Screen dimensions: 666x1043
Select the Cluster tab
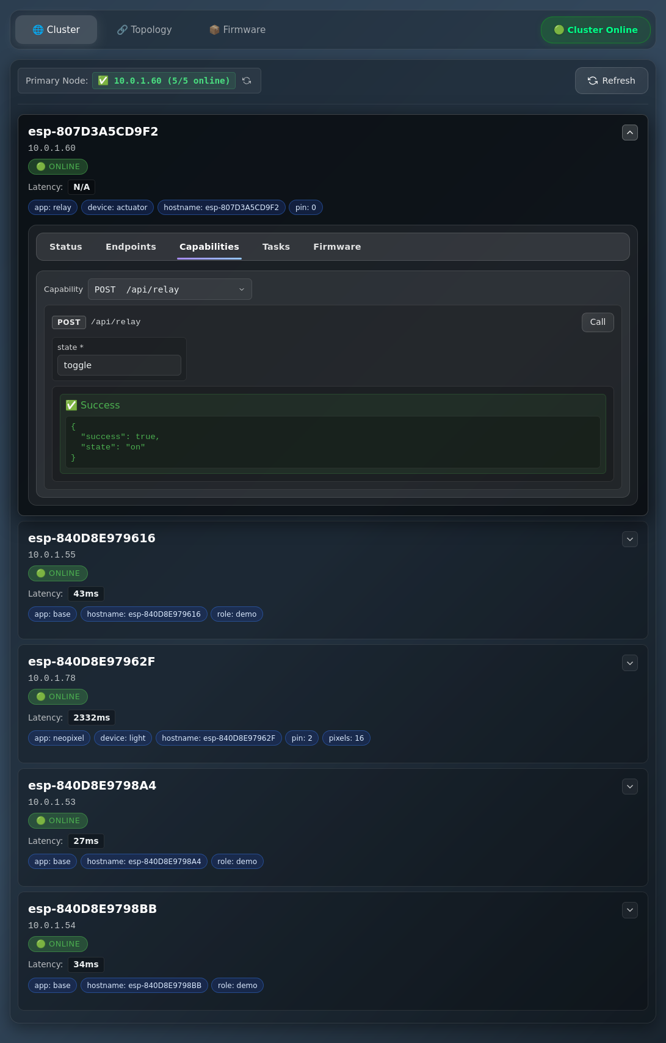[56, 30]
